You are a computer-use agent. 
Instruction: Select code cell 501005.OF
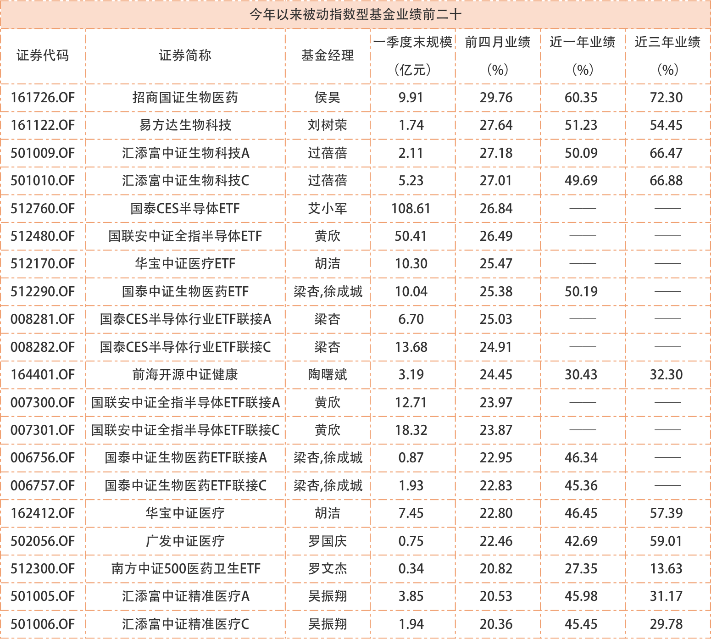pos(43,596)
